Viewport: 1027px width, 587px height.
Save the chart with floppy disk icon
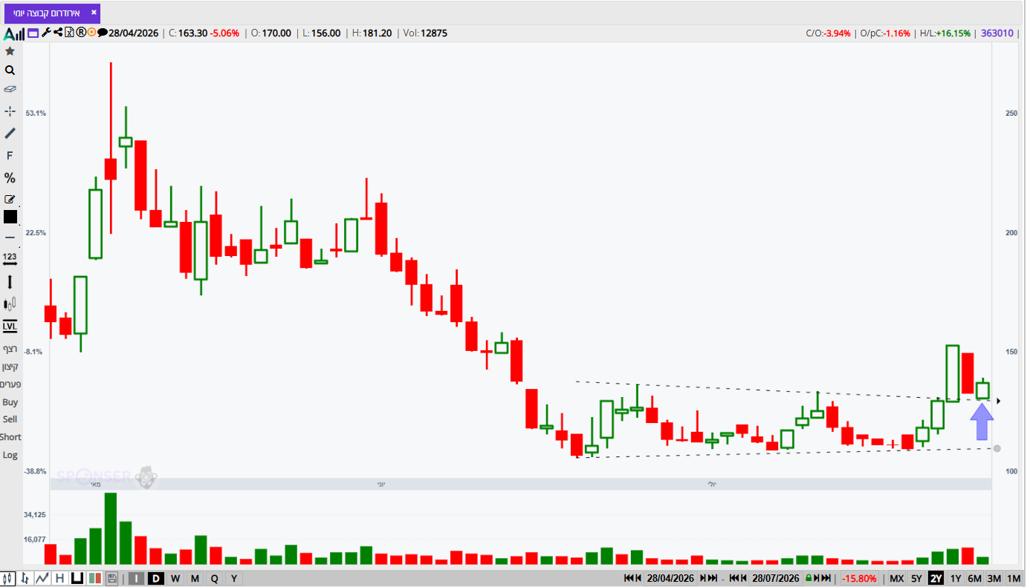tap(111, 578)
